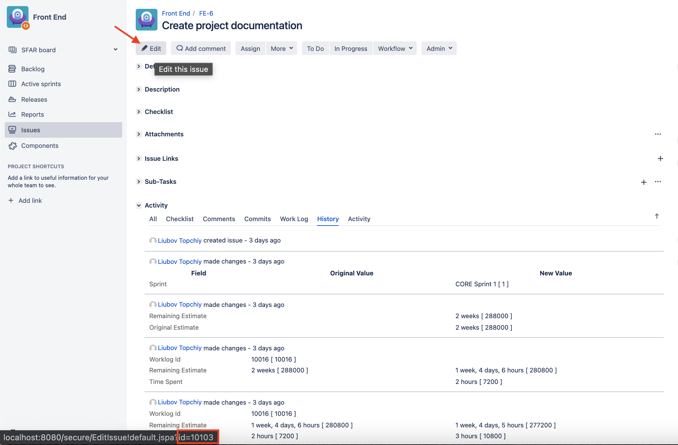The image size is (678, 445).
Task: Click plus icon to add Sub-Task
Action: tap(643, 182)
